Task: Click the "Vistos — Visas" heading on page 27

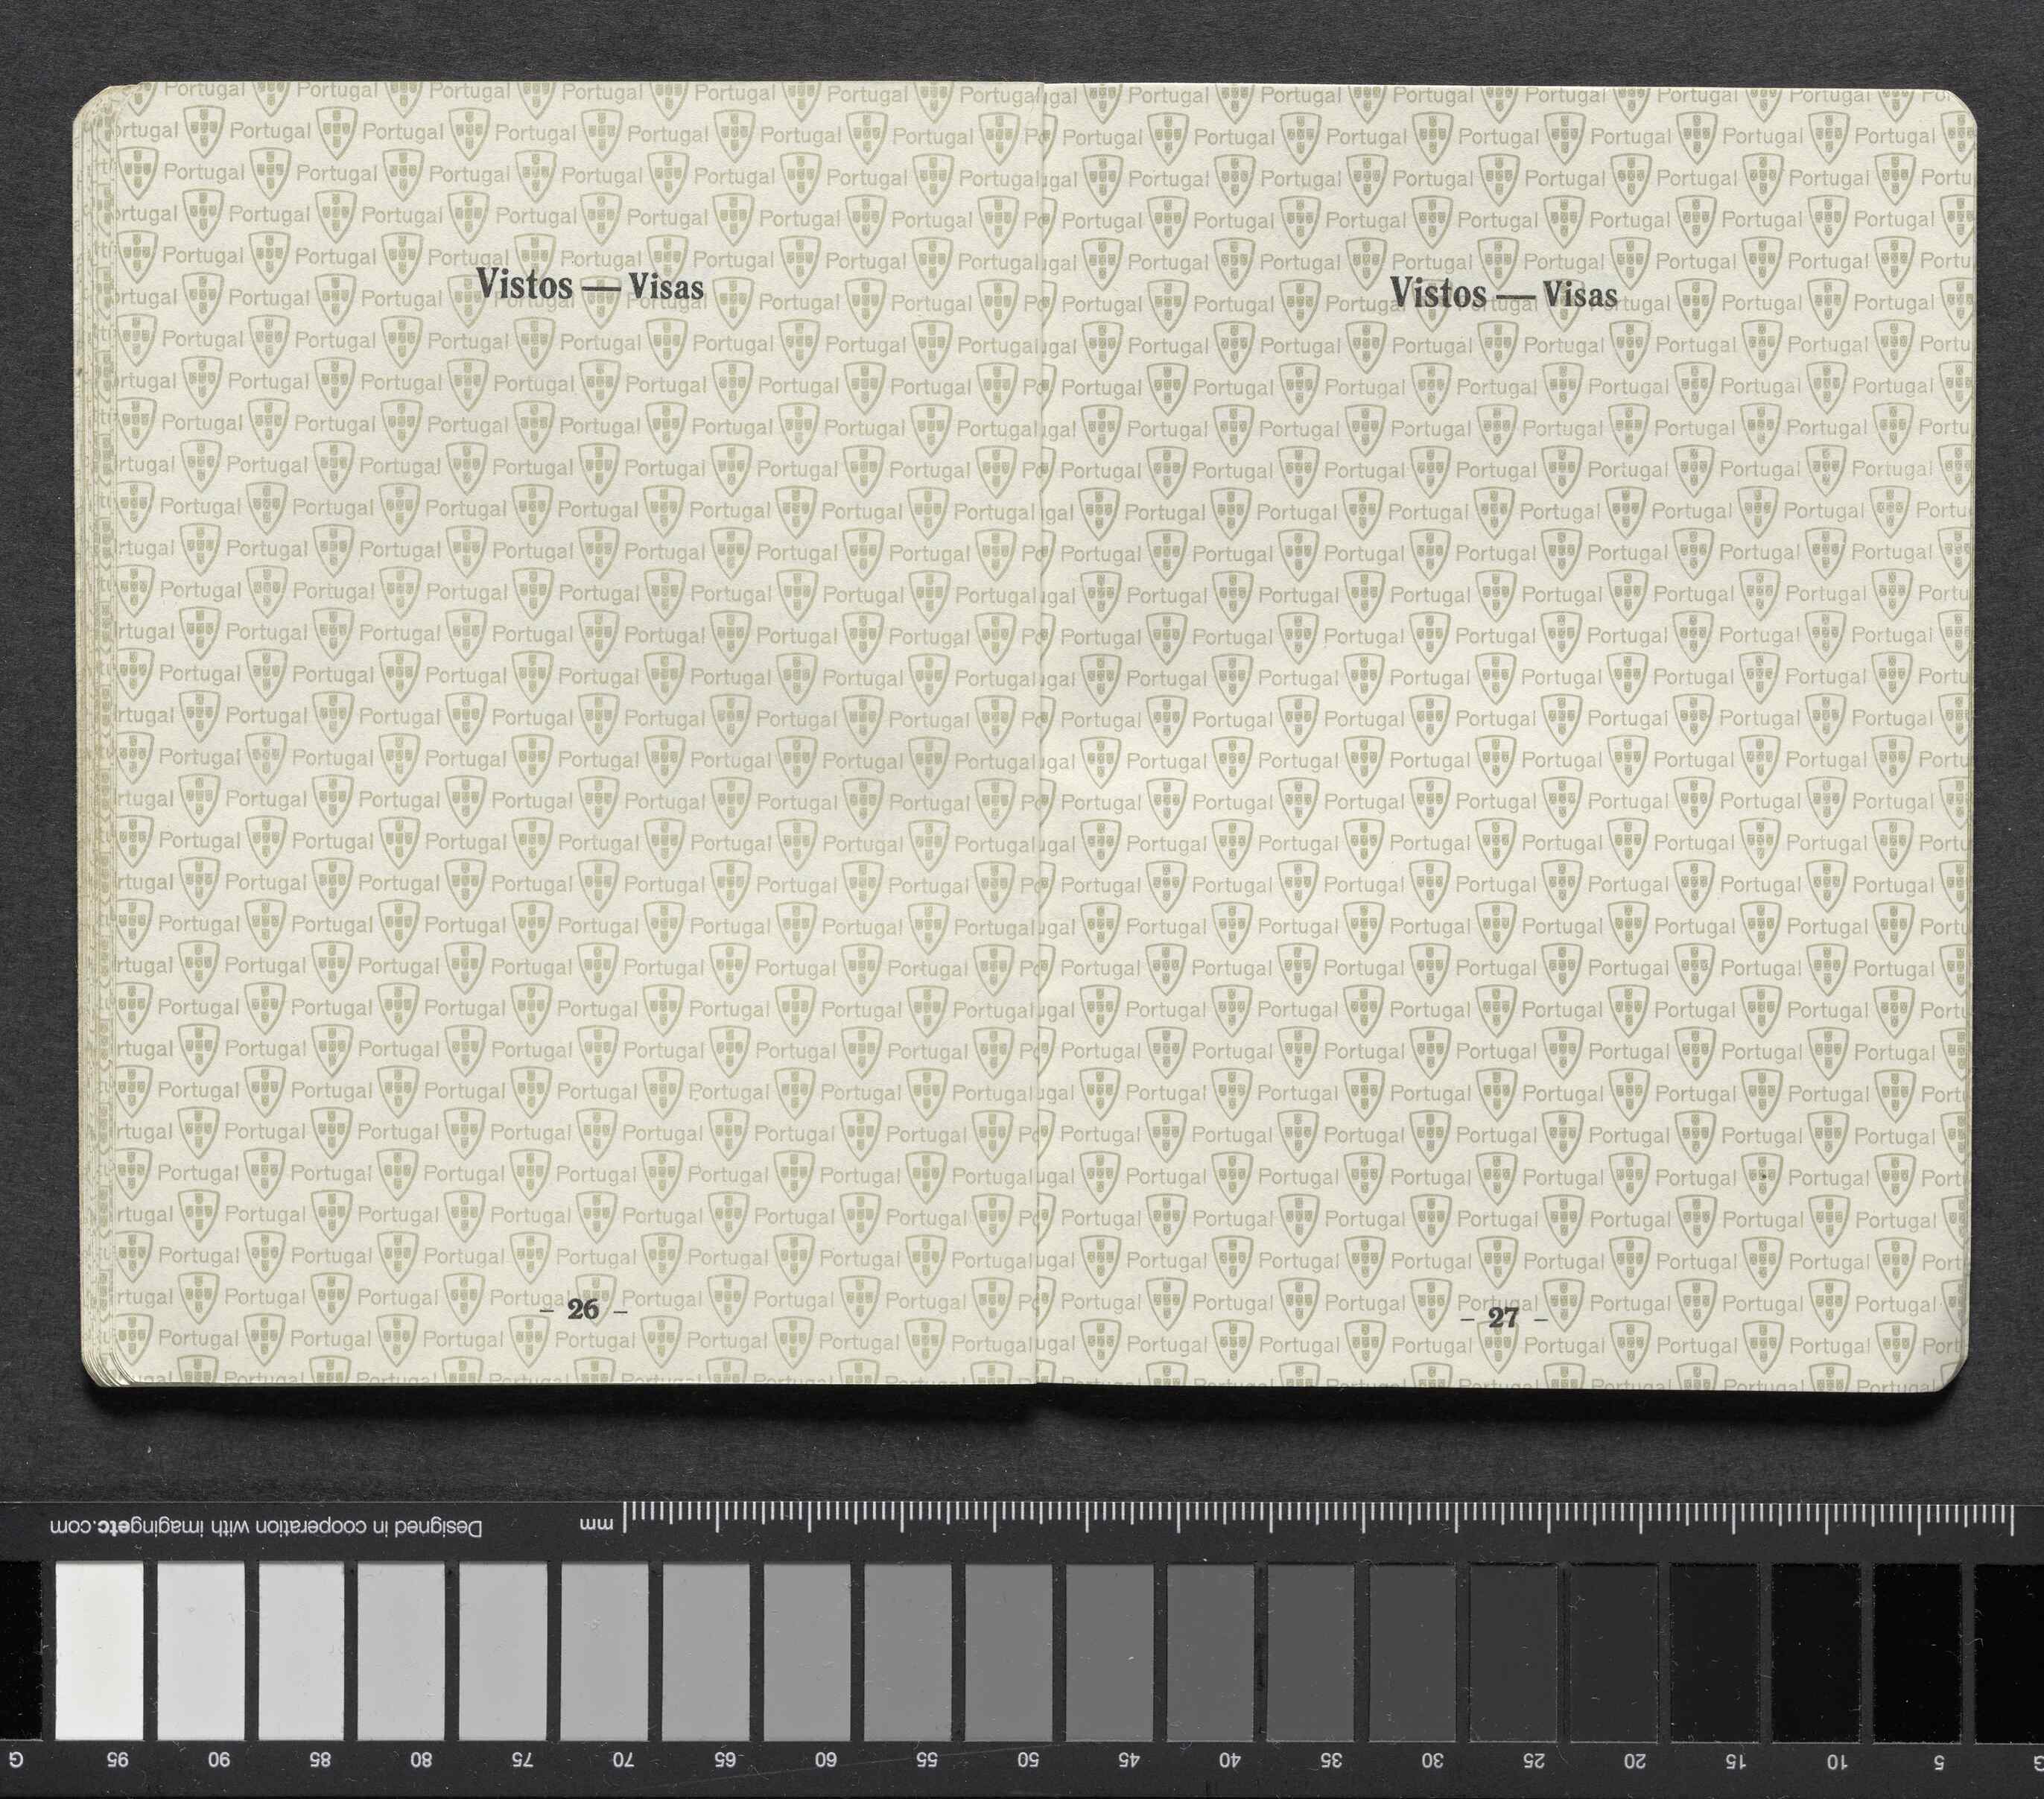Action: tap(1504, 293)
